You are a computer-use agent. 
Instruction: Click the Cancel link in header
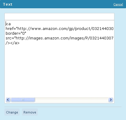coord(118,4)
